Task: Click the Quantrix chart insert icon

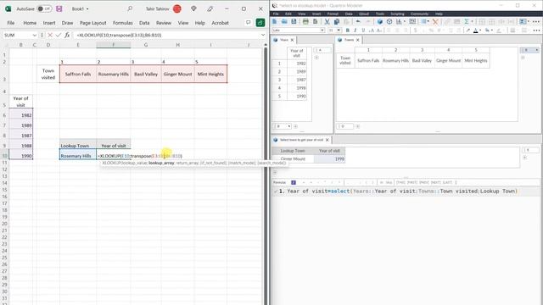Action: click(x=399, y=21)
